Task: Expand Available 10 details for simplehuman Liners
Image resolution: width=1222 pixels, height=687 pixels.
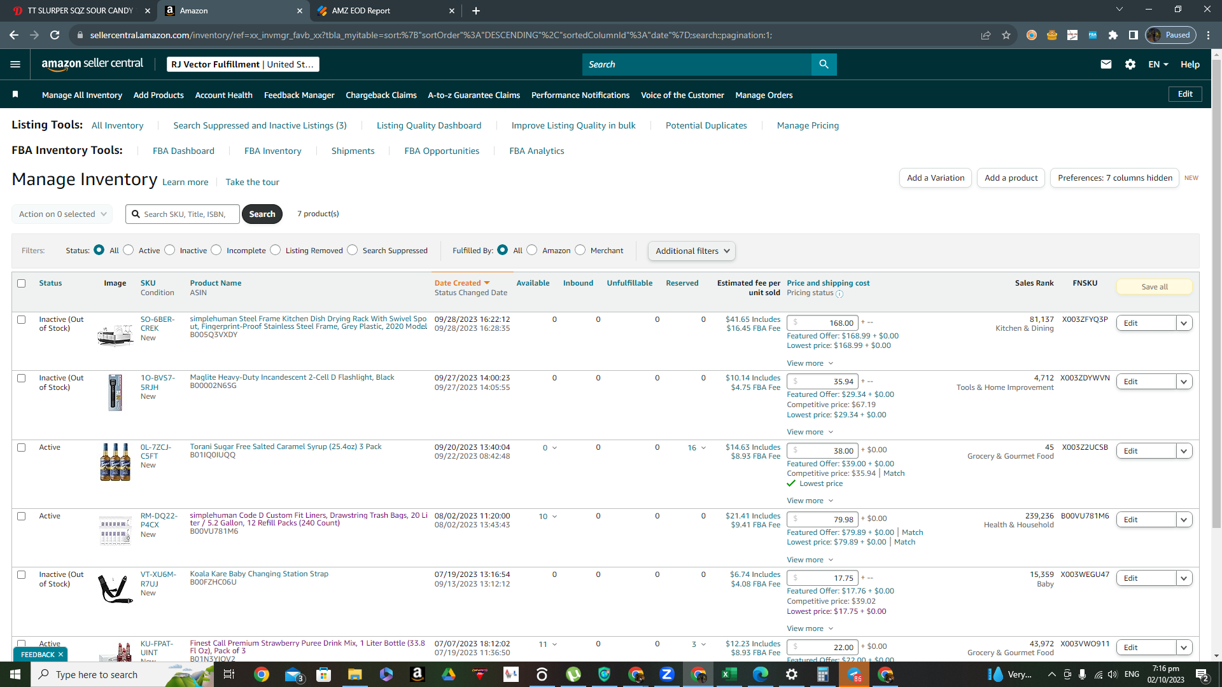Action: click(547, 517)
